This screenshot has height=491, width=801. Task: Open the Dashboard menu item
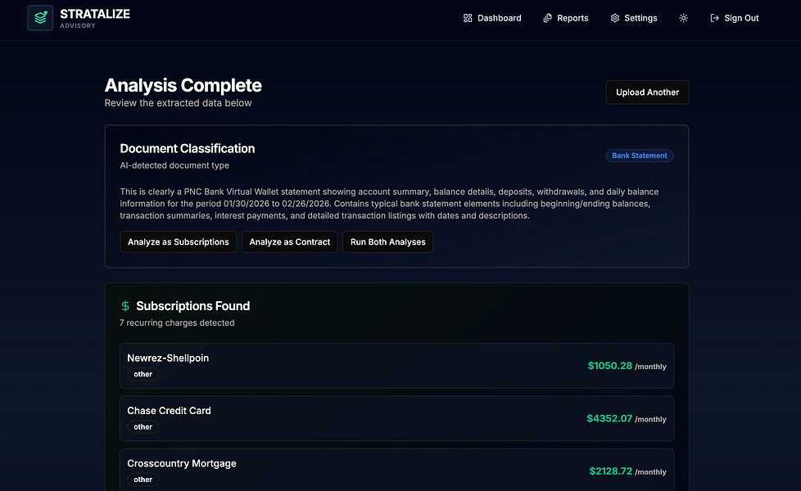point(492,18)
